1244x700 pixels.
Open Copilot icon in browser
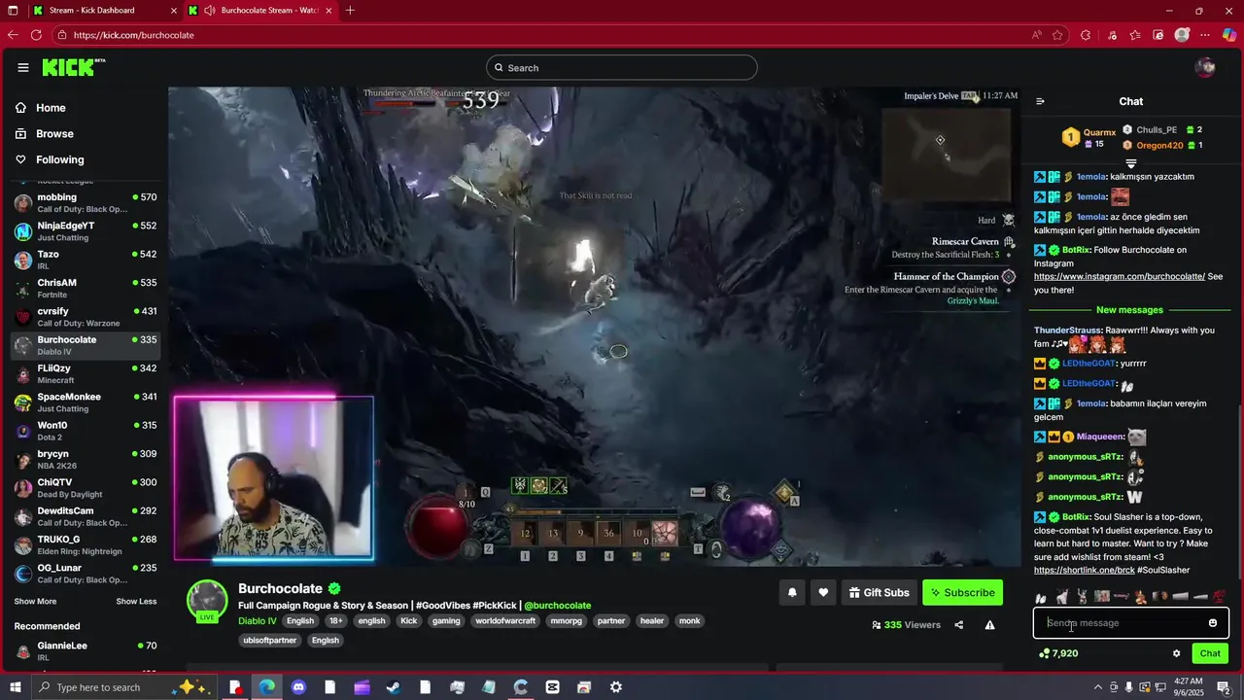click(1229, 35)
